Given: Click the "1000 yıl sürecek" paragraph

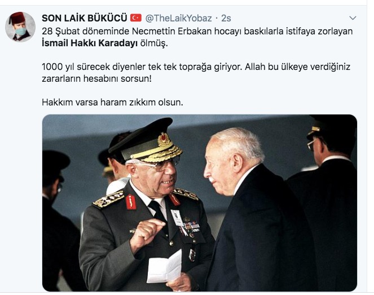Looking at the screenshot, I should point(196,73).
